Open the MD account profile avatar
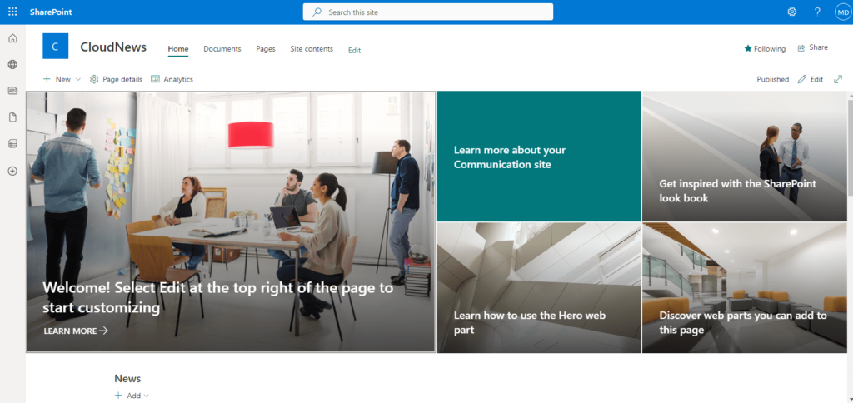Screen dimensions: 853x403 pos(842,12)
